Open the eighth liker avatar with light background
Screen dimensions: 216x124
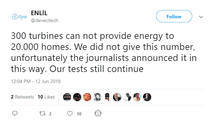coord(137,97)
